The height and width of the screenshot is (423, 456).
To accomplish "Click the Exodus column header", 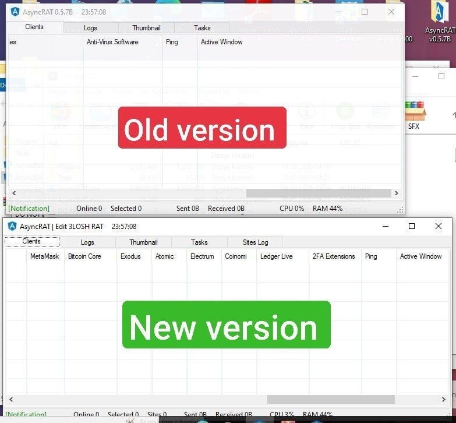I will [x=134, y=256].
